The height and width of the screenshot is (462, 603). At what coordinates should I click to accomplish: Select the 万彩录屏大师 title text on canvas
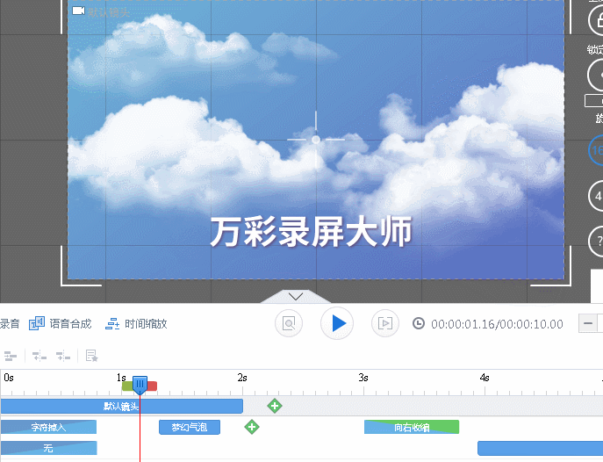tap(311, 232)
